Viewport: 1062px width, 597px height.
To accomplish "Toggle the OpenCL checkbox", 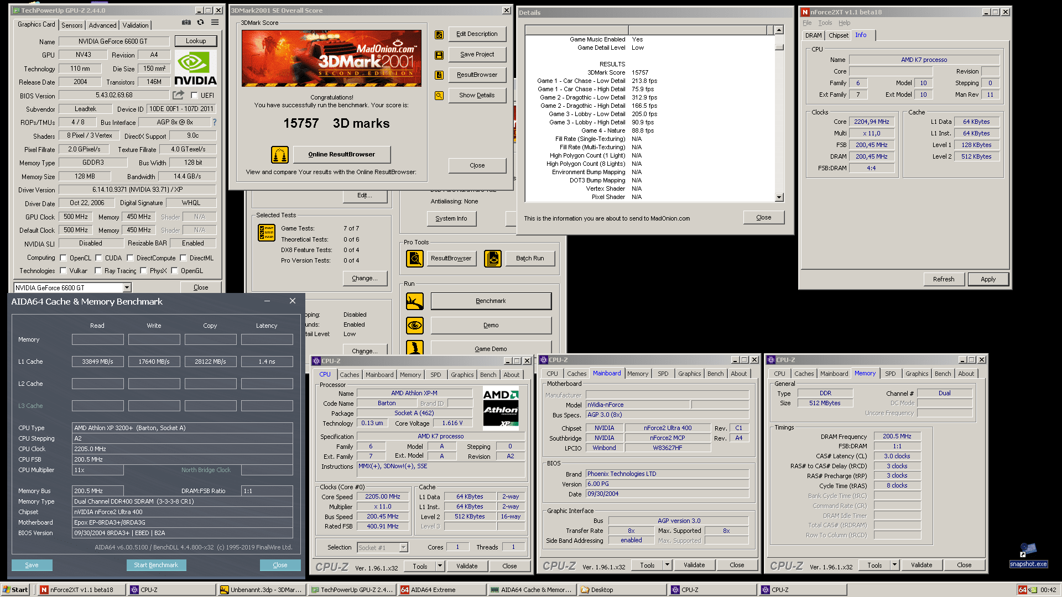I will tap(64, 258).
